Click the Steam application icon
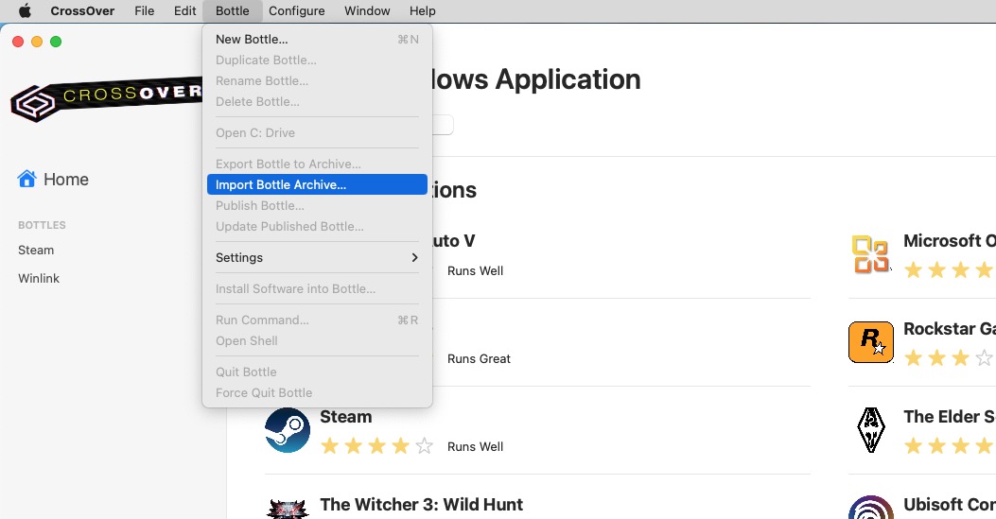 tap(288, 431)
